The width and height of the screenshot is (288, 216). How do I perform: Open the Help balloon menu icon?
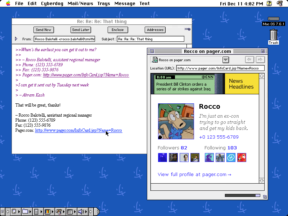(269, 3)
